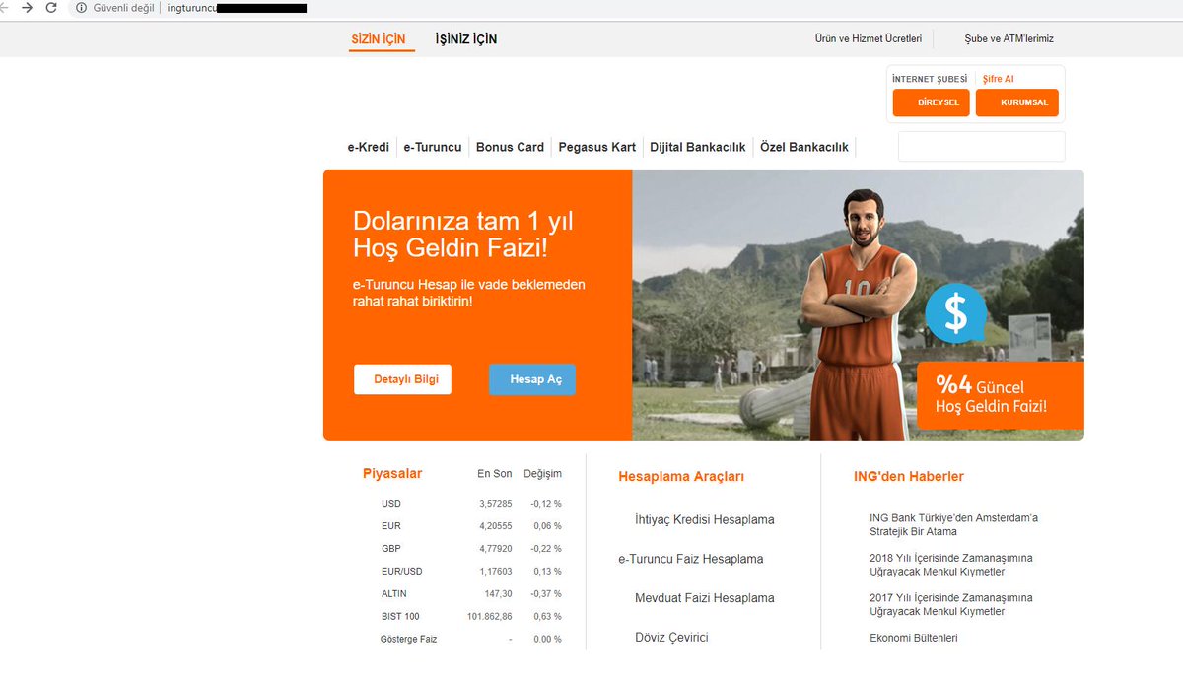Click the USD value 3,57285
Viewport: 1183px width, 679px height.
coord(496,504)
